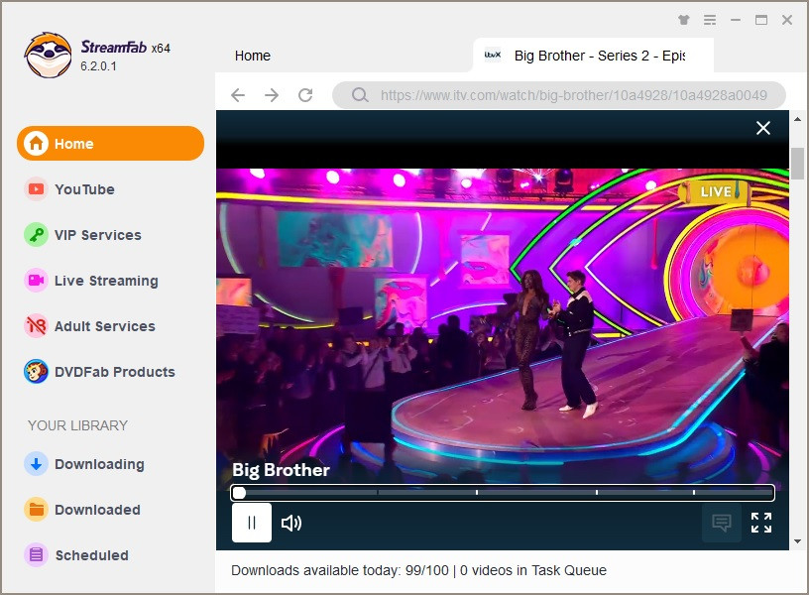
Task: Click the Big Brother video title
Action: click(x=281, y=470)
